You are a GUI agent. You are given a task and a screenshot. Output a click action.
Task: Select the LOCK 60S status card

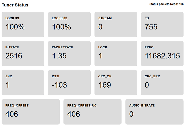click(69, 24)
